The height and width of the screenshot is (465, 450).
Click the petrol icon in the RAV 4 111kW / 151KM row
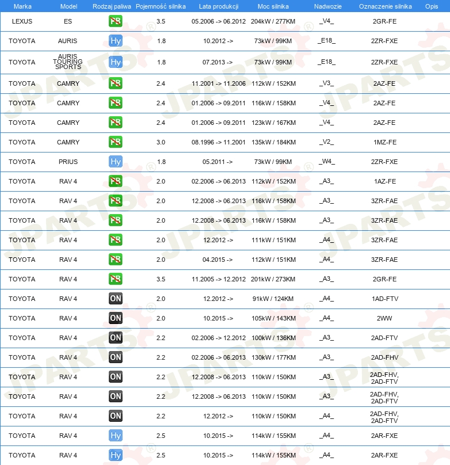[115, 240]
